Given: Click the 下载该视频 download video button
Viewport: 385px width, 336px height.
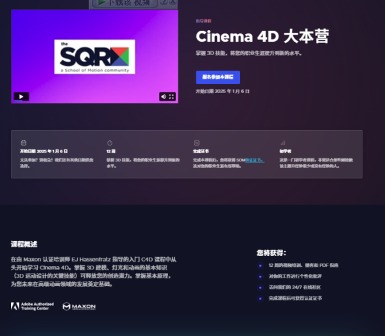Looking at the screenshot, I should (125, 3).
